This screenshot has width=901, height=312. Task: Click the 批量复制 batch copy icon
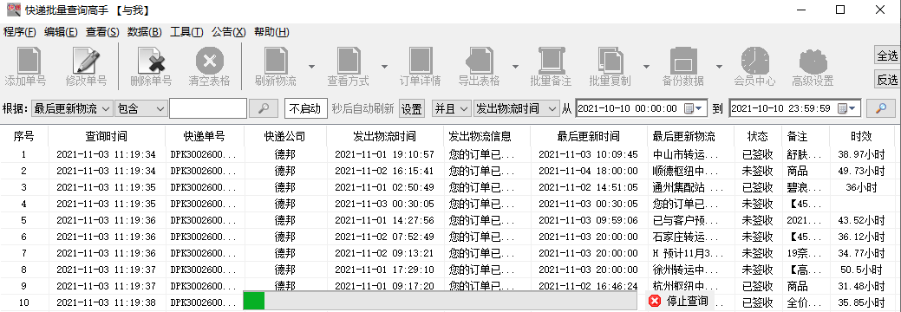(x=610, y=61)
